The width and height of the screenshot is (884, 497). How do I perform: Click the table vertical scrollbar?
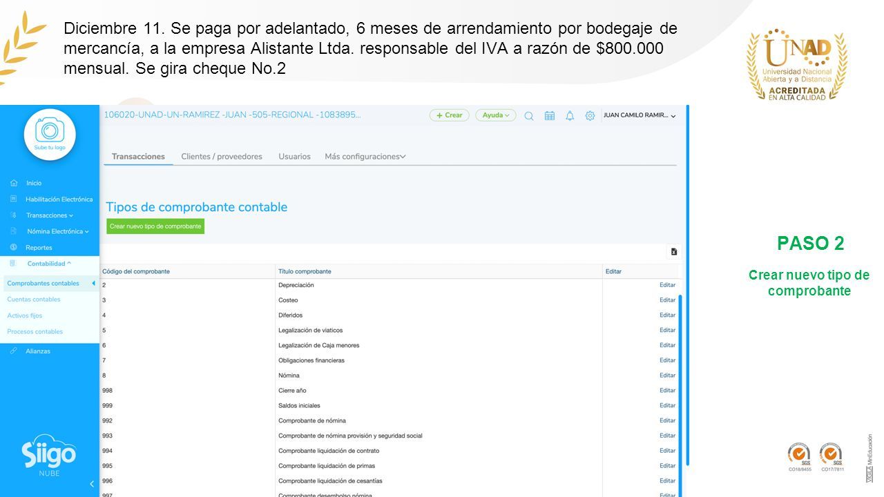point(680,396)
